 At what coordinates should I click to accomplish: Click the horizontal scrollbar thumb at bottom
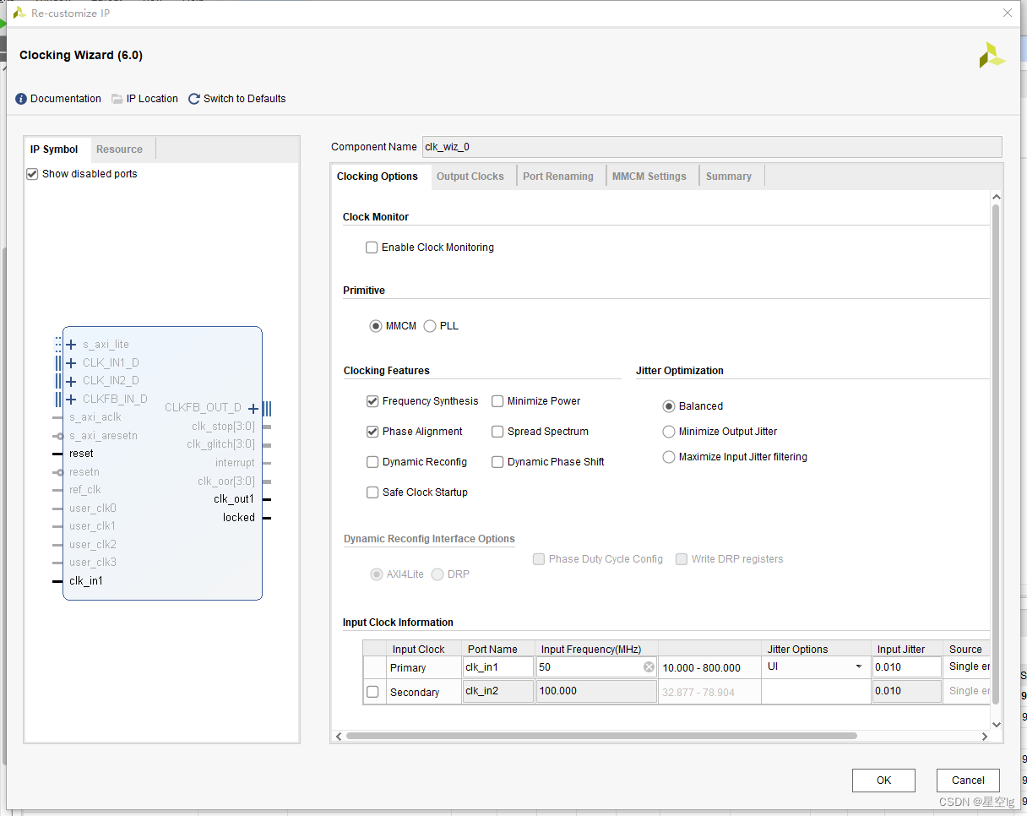pyautogui.click(x=601, y=736)
